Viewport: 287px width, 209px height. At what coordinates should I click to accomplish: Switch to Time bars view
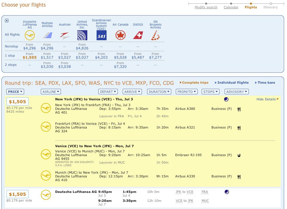pos(265,83)
